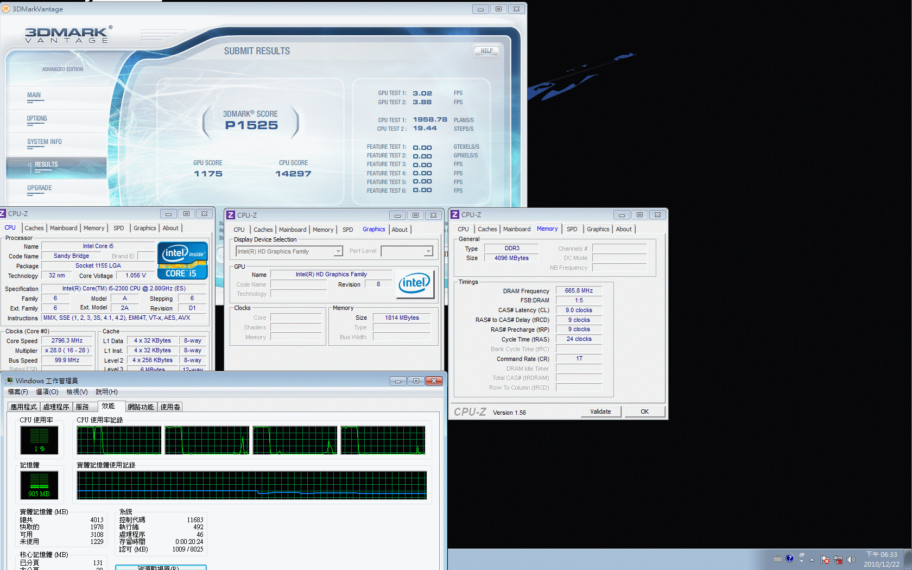Click the HELP button in 3DMark Vantage
The width and height of the screenshot is (912, 570).
[486, 50]
